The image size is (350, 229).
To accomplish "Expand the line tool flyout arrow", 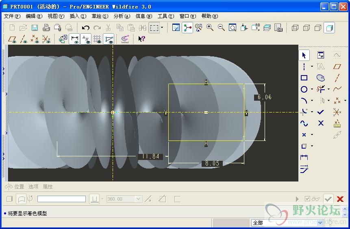I will (312, 67).
